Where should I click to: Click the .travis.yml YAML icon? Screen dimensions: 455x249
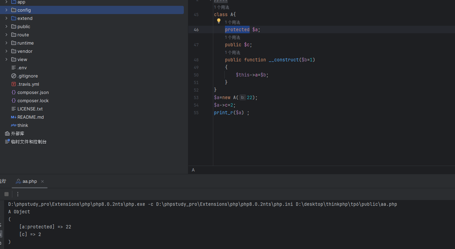coord(14,84)
